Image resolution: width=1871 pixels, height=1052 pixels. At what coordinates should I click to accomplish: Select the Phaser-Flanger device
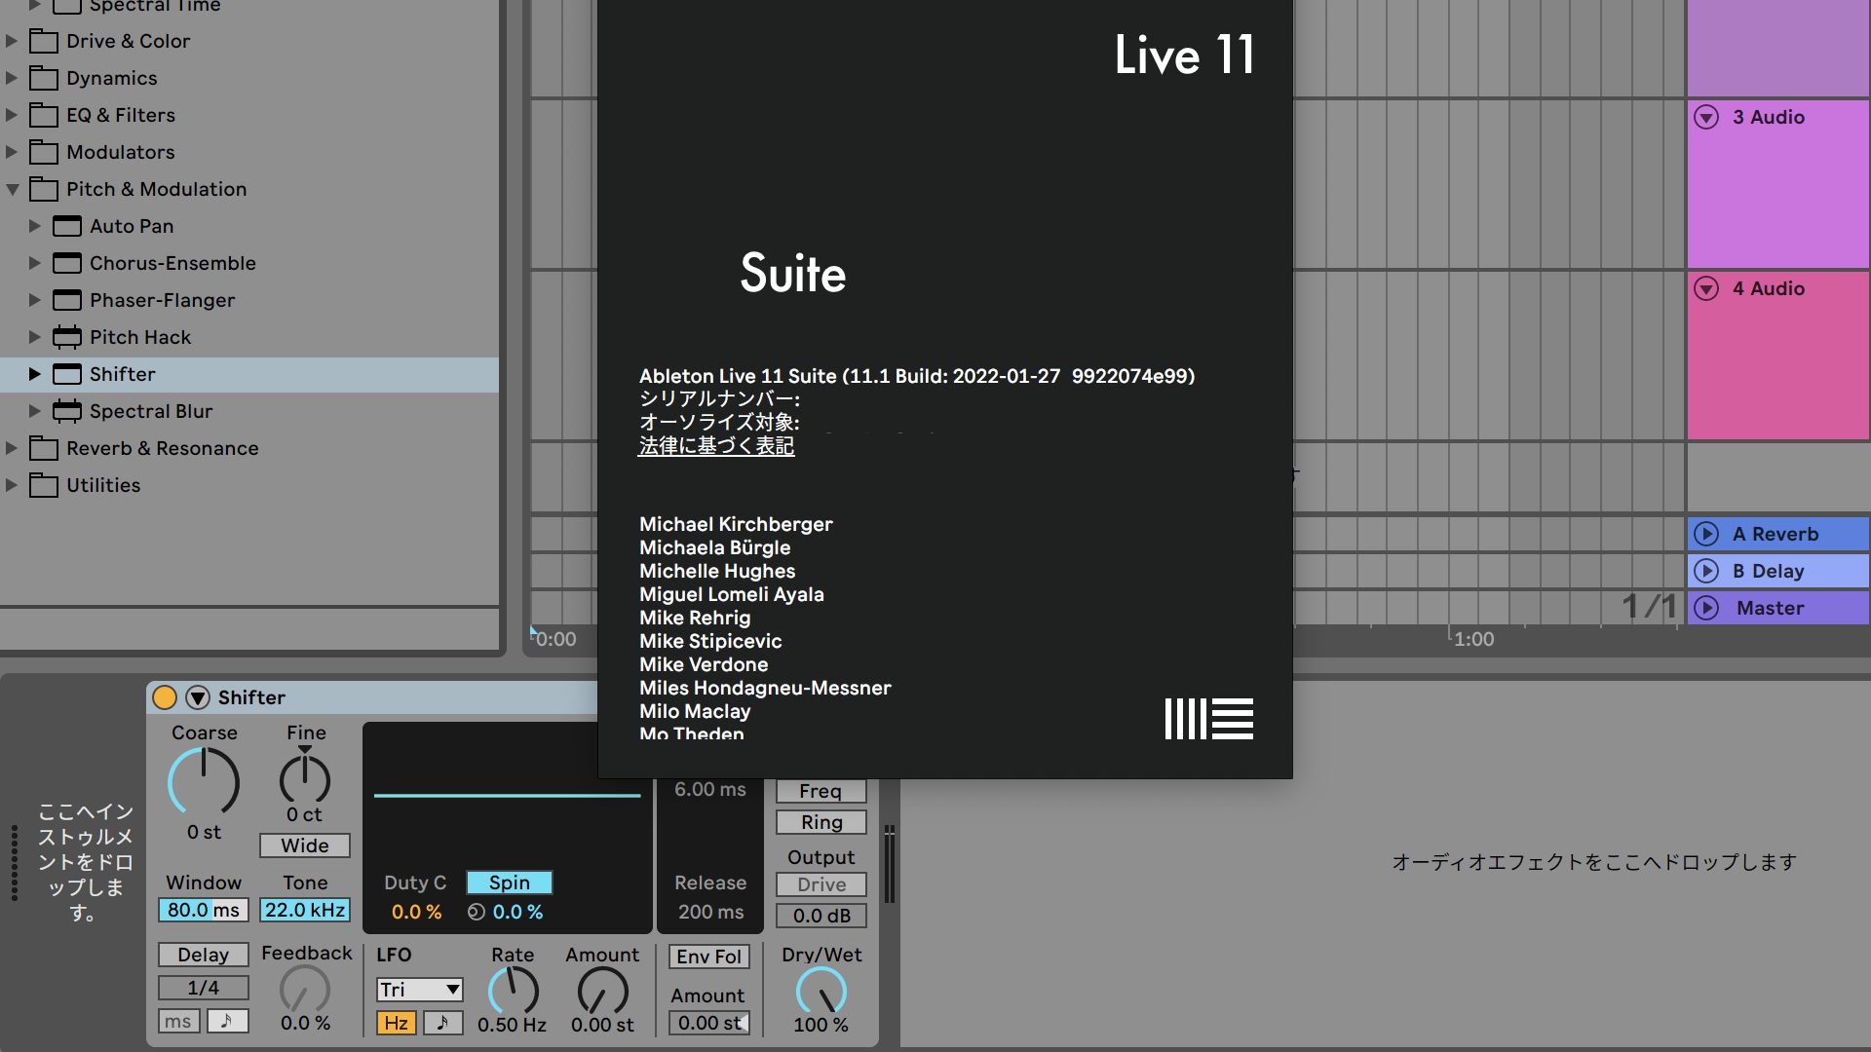[x=161, y=300]
